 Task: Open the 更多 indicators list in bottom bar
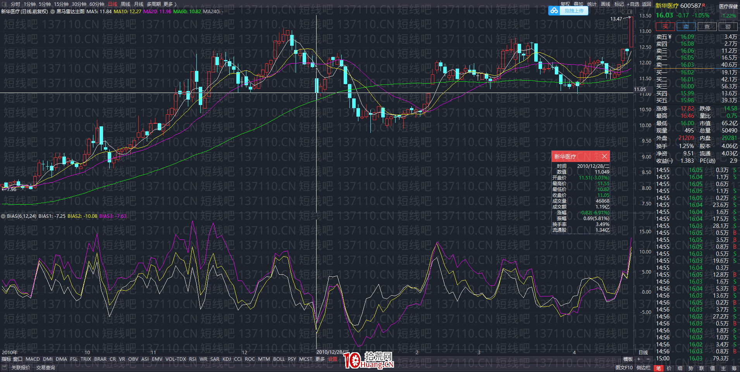[320, 359]
